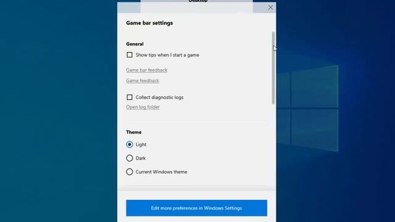Viewport: 395px width, 222px height.
Task: Open the Game bar feedback link
Action: coord(147,70)
